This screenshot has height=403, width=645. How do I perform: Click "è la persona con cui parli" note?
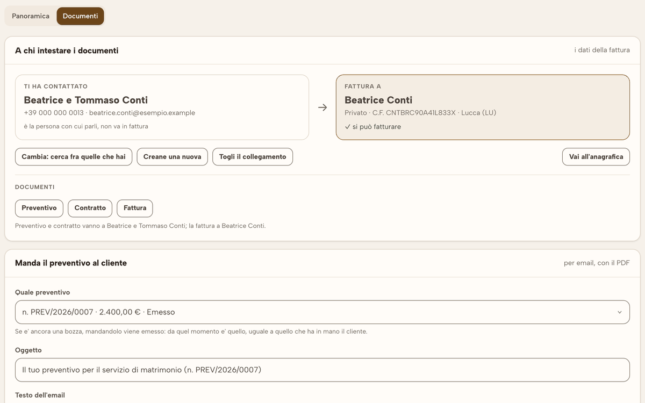86,126
